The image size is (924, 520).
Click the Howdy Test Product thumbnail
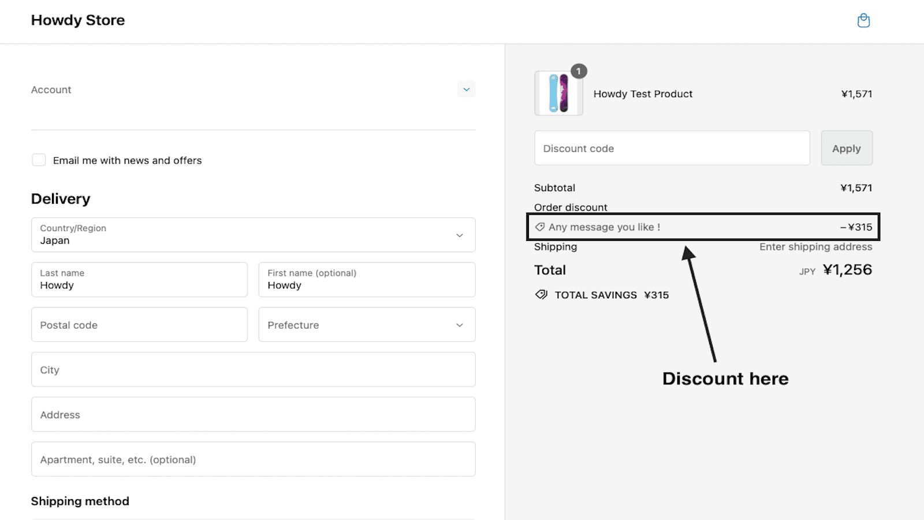click(x=558, y=94)
